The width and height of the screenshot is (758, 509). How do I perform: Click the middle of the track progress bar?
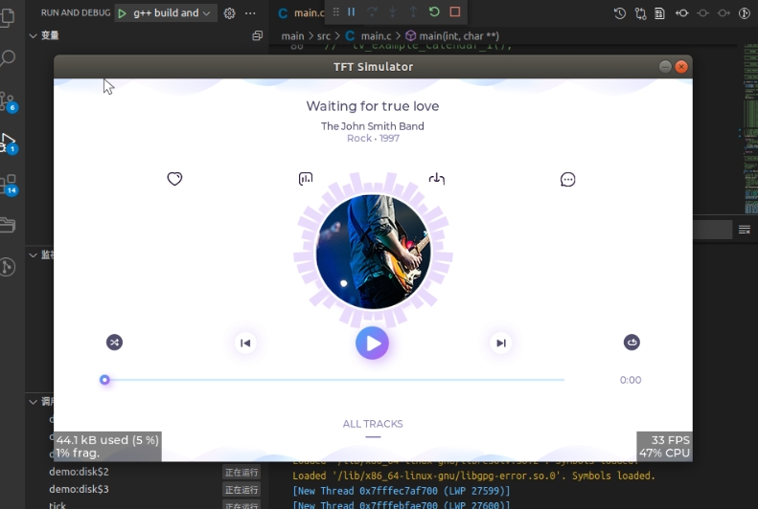(x=334, y=380)
